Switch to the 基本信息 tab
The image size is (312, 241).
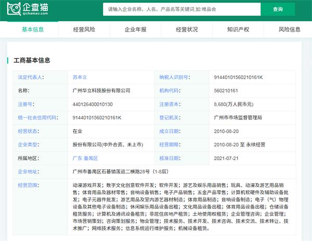33,30
